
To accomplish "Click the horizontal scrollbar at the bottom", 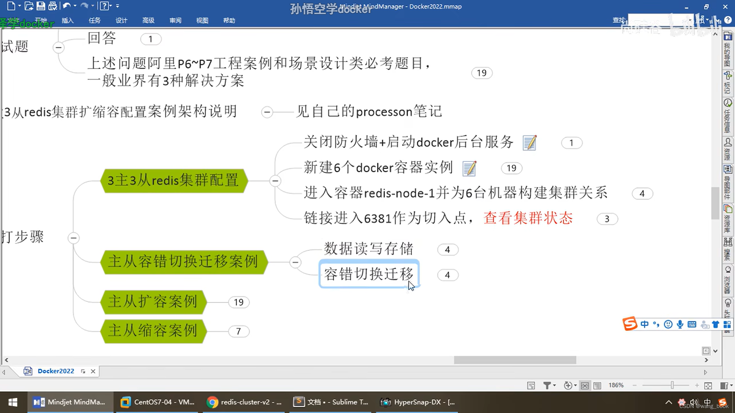I will point(514,360).
